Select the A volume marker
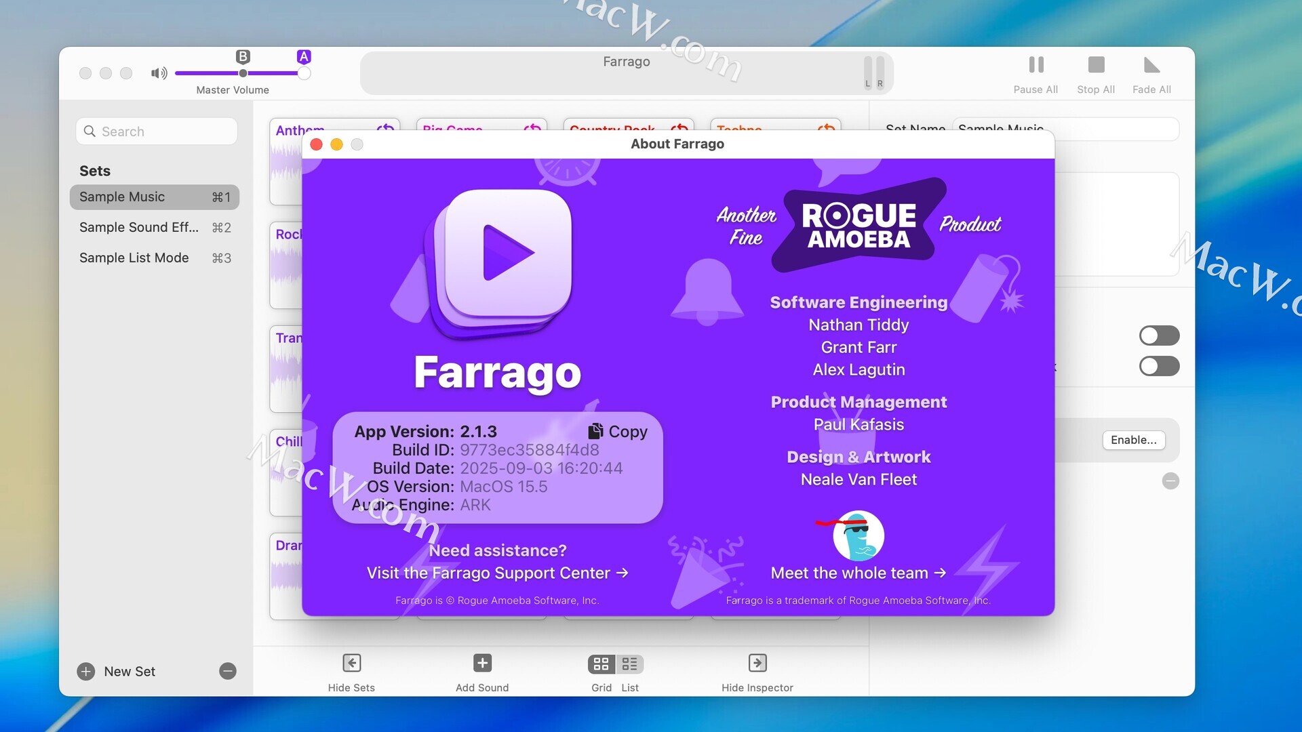The width and height of the screenshot is (1302, 732). pos(304,57)
